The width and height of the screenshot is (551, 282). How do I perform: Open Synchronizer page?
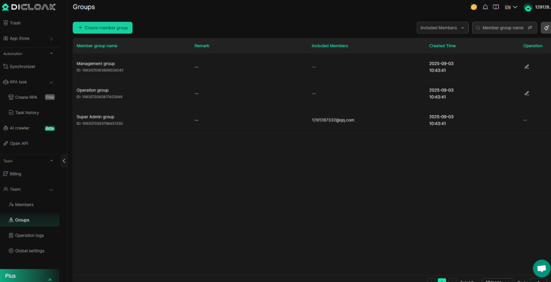point(23,66)
